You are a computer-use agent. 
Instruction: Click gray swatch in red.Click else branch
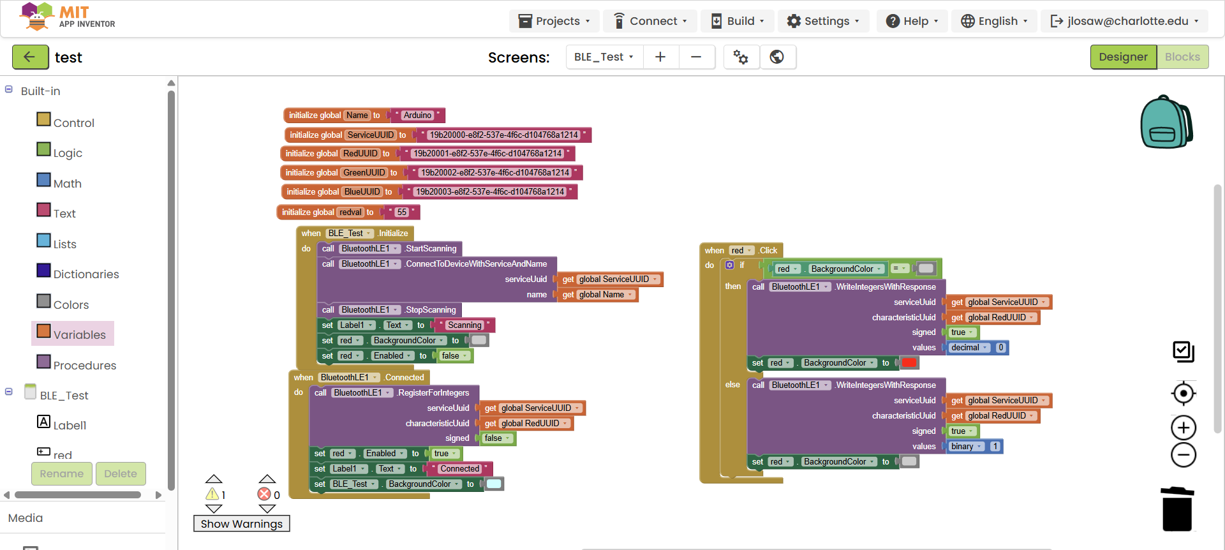(909, 462)
